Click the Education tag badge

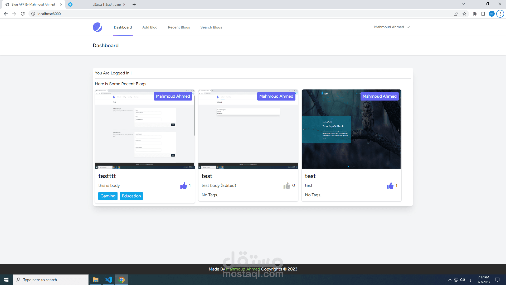[x=131, y=196]
